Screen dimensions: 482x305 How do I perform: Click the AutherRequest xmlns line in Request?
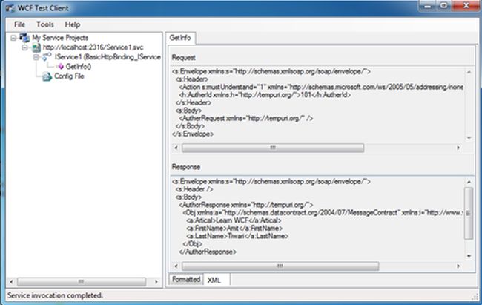[246, 118]
